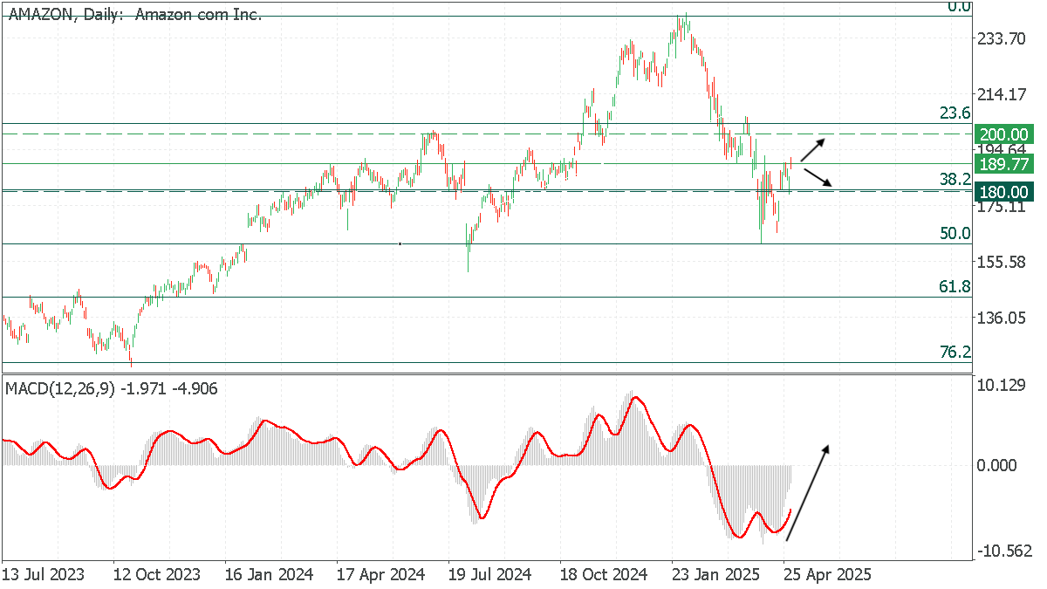Click the 233.70 price axis label

point(1003,38)
